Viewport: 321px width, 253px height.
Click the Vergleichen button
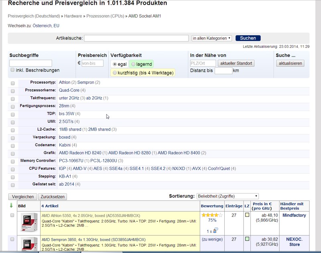(x=23, y=197)
